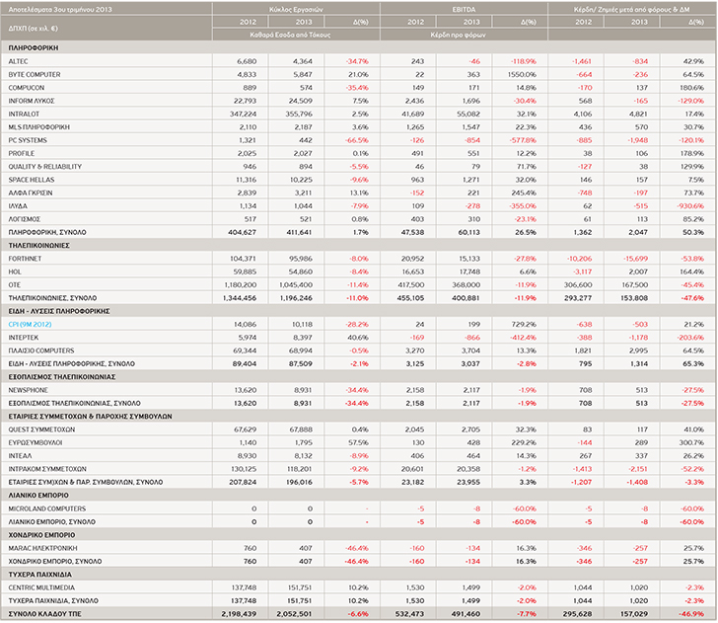Select the ΙΝΤΡΑΚΟΜ ΣΥΜΜΕΤΟΧΩΝ row label
The width and height of the screenshot is (718, 623).
pos(47,469)
